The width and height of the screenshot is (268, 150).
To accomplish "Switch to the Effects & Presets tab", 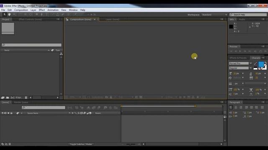I will pyautogui.click(x=238, y=58).
